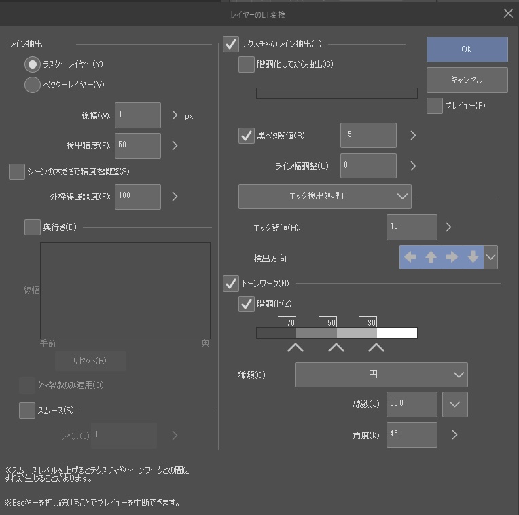This screenshot has height=515, width=519.
Task: Click the OK button
Action: pyautogui.click(x=467, y=50)
